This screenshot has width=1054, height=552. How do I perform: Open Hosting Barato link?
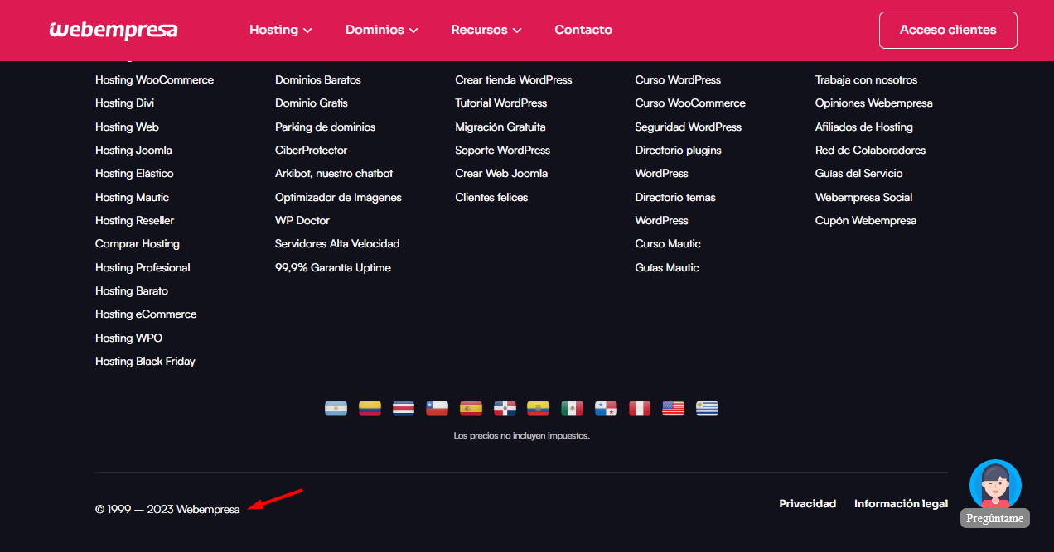point(132,291)
